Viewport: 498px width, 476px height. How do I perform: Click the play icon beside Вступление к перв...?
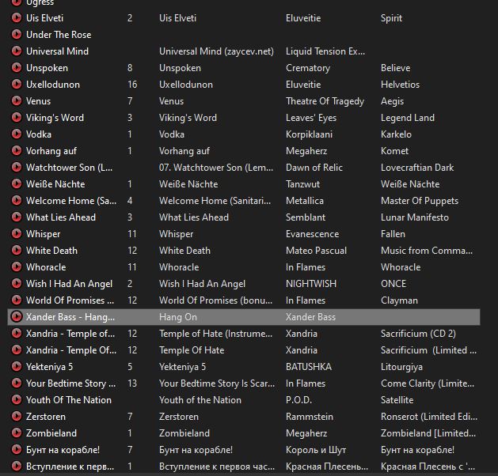pyautogui.click(x=17, y=466)
